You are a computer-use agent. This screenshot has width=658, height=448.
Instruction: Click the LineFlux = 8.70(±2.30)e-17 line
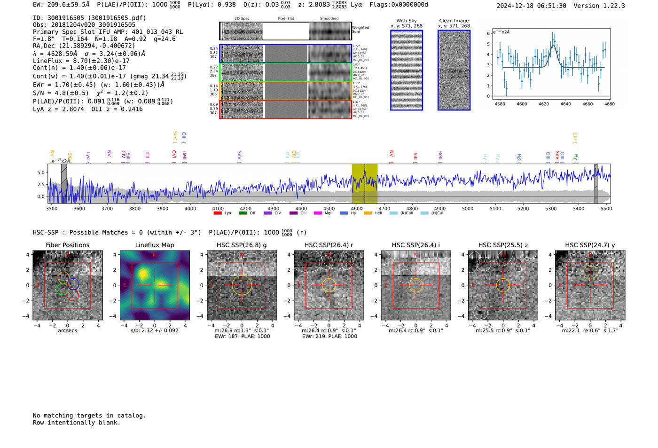tap(81, 61)
